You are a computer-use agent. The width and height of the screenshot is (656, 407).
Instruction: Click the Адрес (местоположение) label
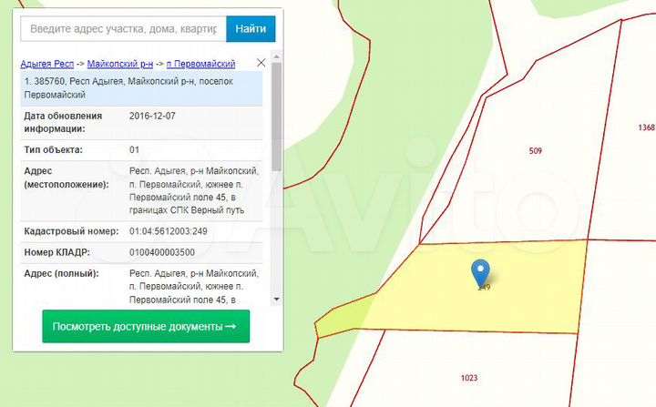click(67, 178)
